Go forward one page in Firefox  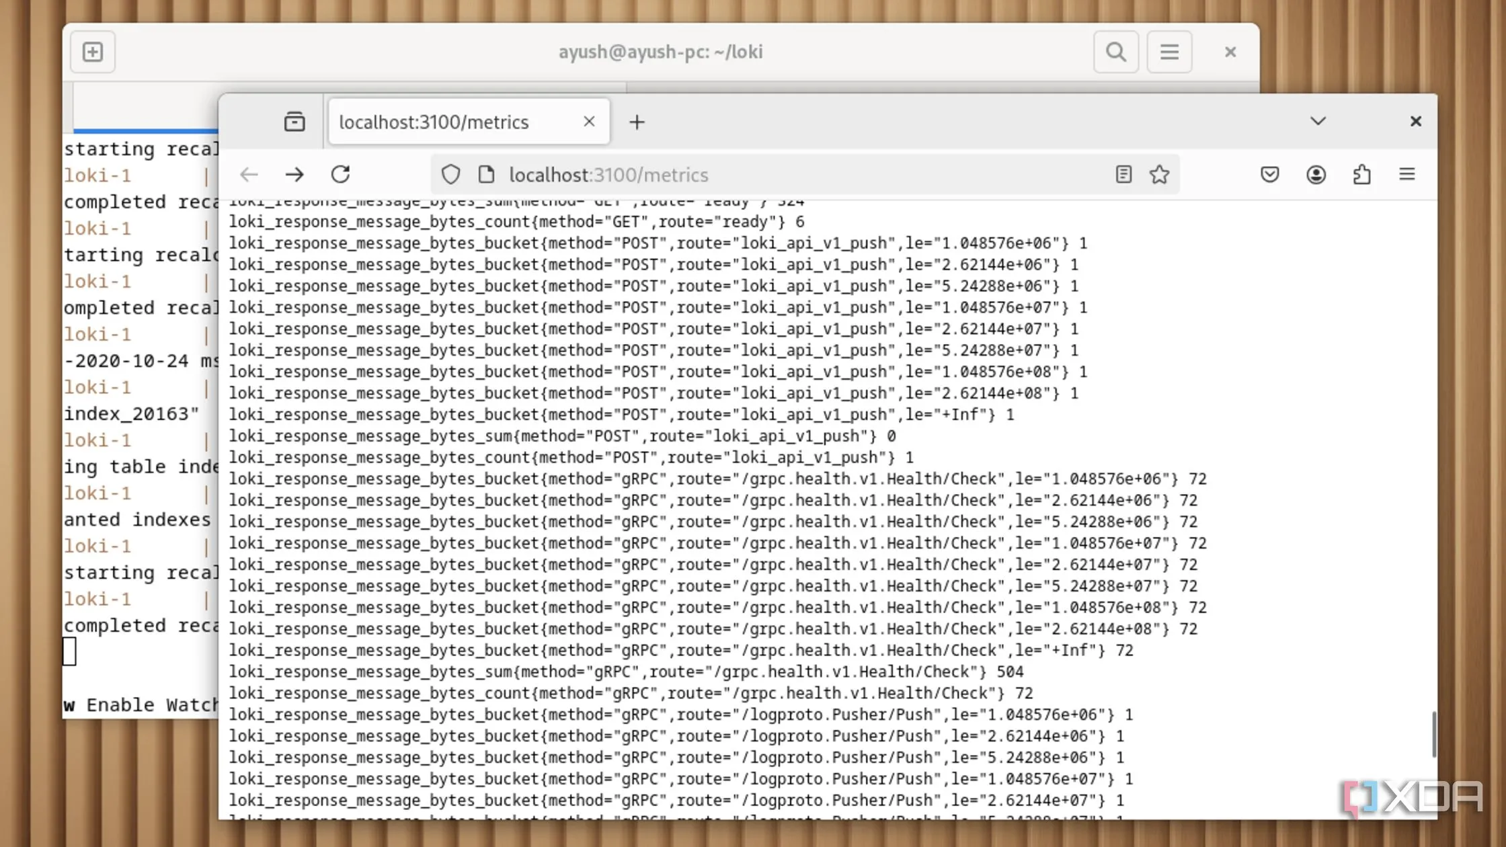click(294, 175)
